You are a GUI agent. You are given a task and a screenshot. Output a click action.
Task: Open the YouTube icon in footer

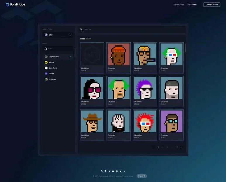tap(113, 171)
